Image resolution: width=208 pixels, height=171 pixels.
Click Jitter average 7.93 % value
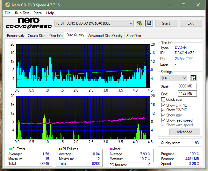pos(145,154)
